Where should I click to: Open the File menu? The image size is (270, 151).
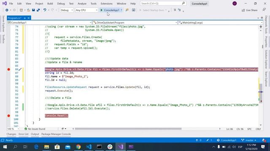11,3
